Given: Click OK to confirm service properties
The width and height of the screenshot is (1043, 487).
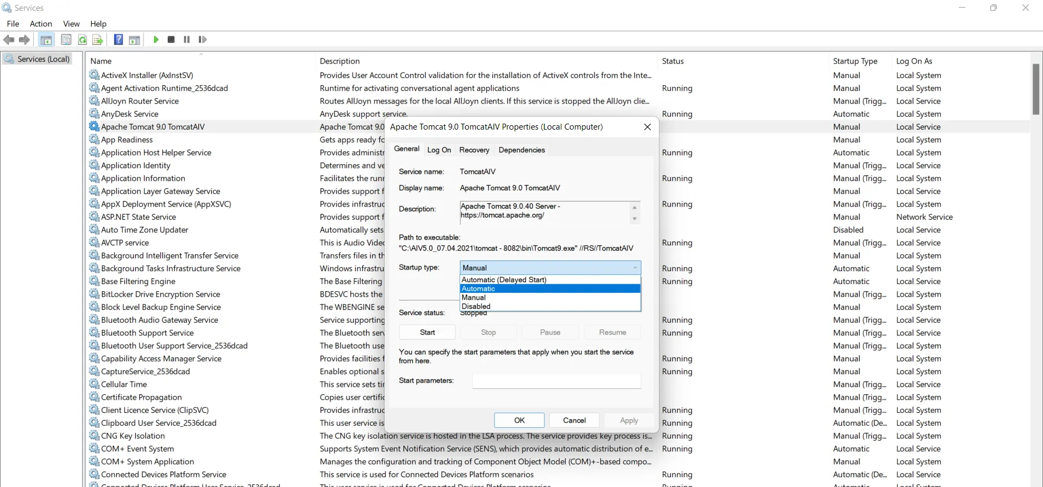Looking at the screenshot, I should pyautogui.click(x=519, y=420).
